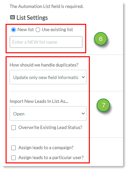Image resolution: width=128 pixels, height=171 pixels.
Task: Click the New list label text
Action: point(26,29)
